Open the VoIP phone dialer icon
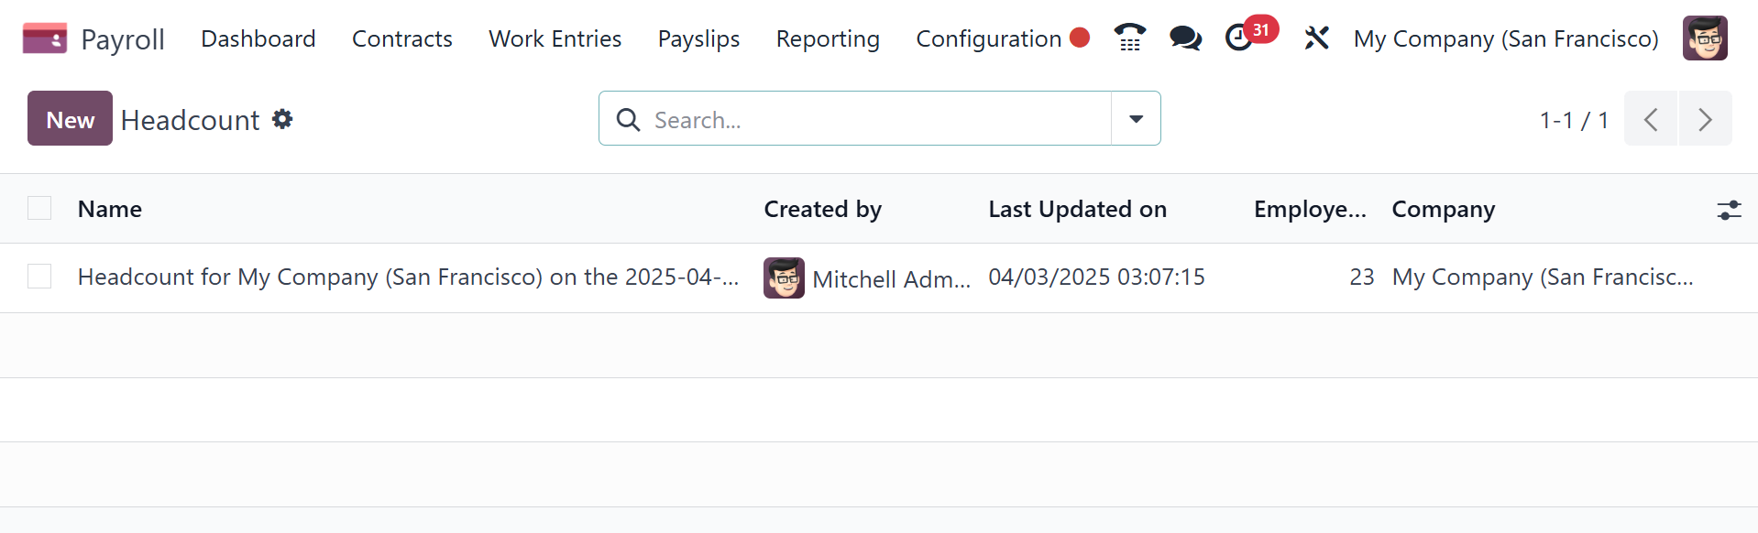Screen dimensions: 1758x533 pos(1129,38)
